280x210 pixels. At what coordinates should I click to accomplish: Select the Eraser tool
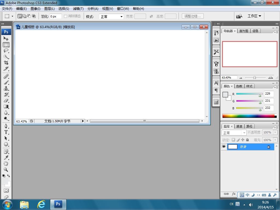pyautogui.click(x=6, y=101)
